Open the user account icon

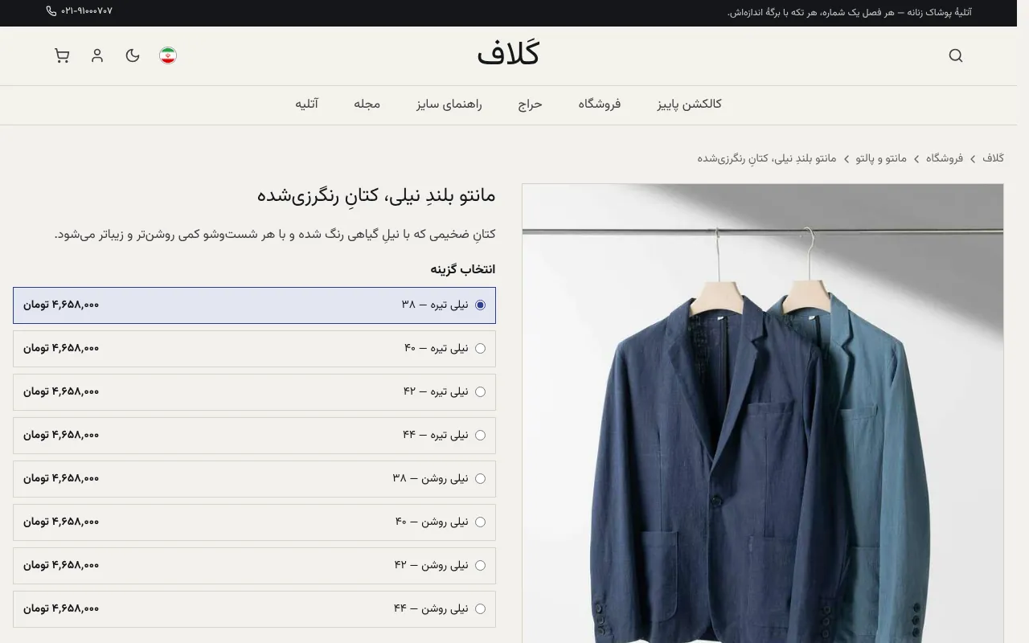[97, 55]
